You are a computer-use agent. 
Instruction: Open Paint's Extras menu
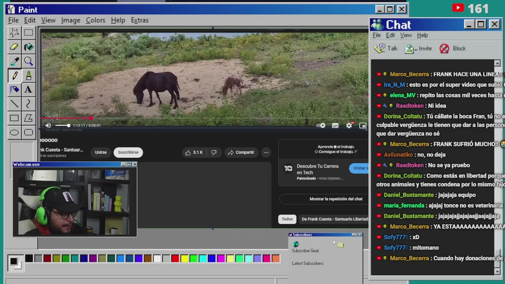point(140,20)
